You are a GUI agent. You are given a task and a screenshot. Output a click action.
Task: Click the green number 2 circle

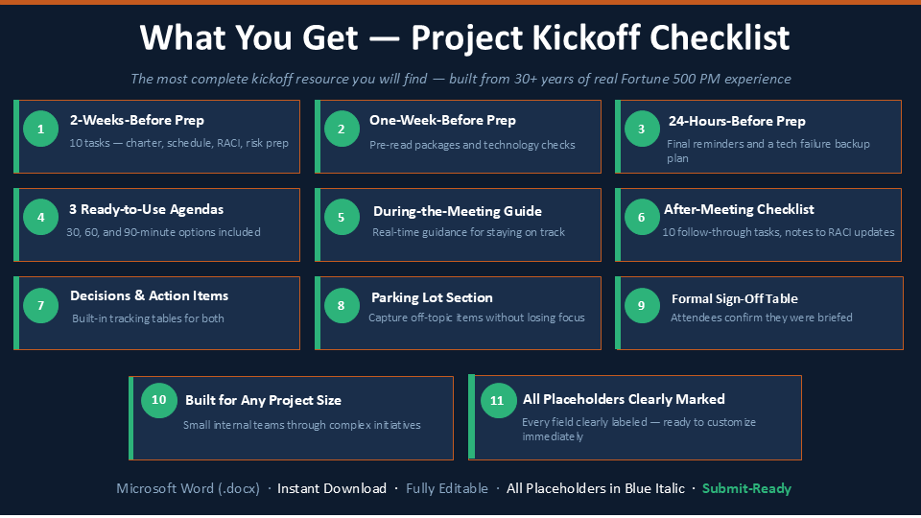coord(342,129)
